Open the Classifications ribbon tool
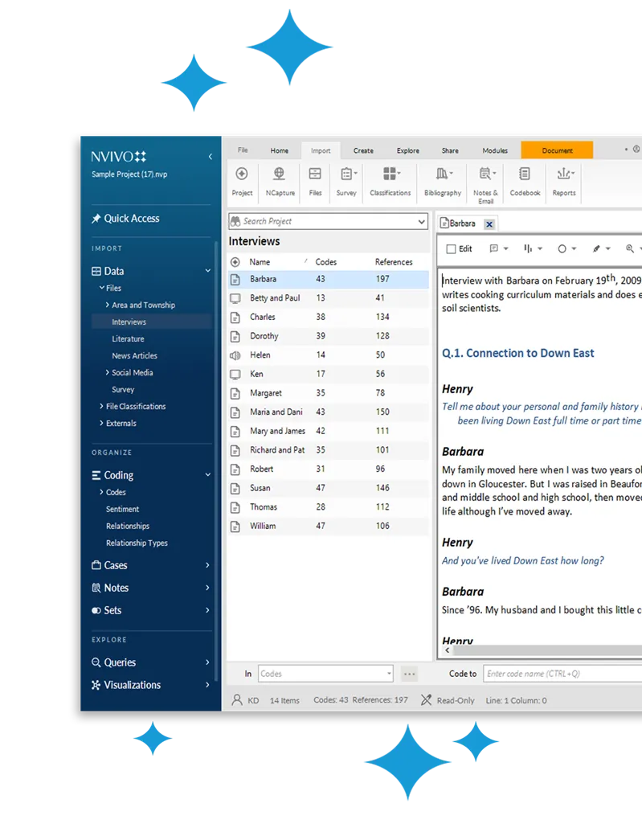Viewport: 642px width, 824px height. 391,174
